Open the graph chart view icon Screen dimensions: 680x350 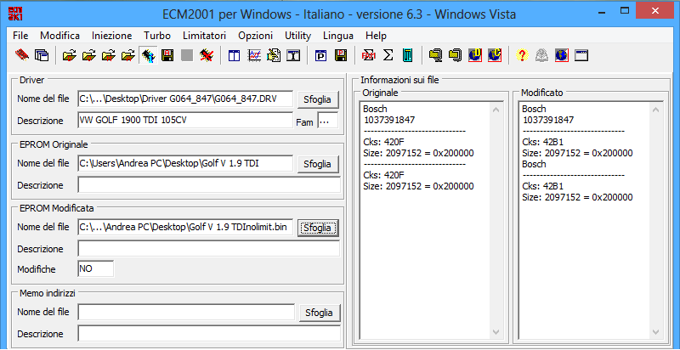(254, 55)
